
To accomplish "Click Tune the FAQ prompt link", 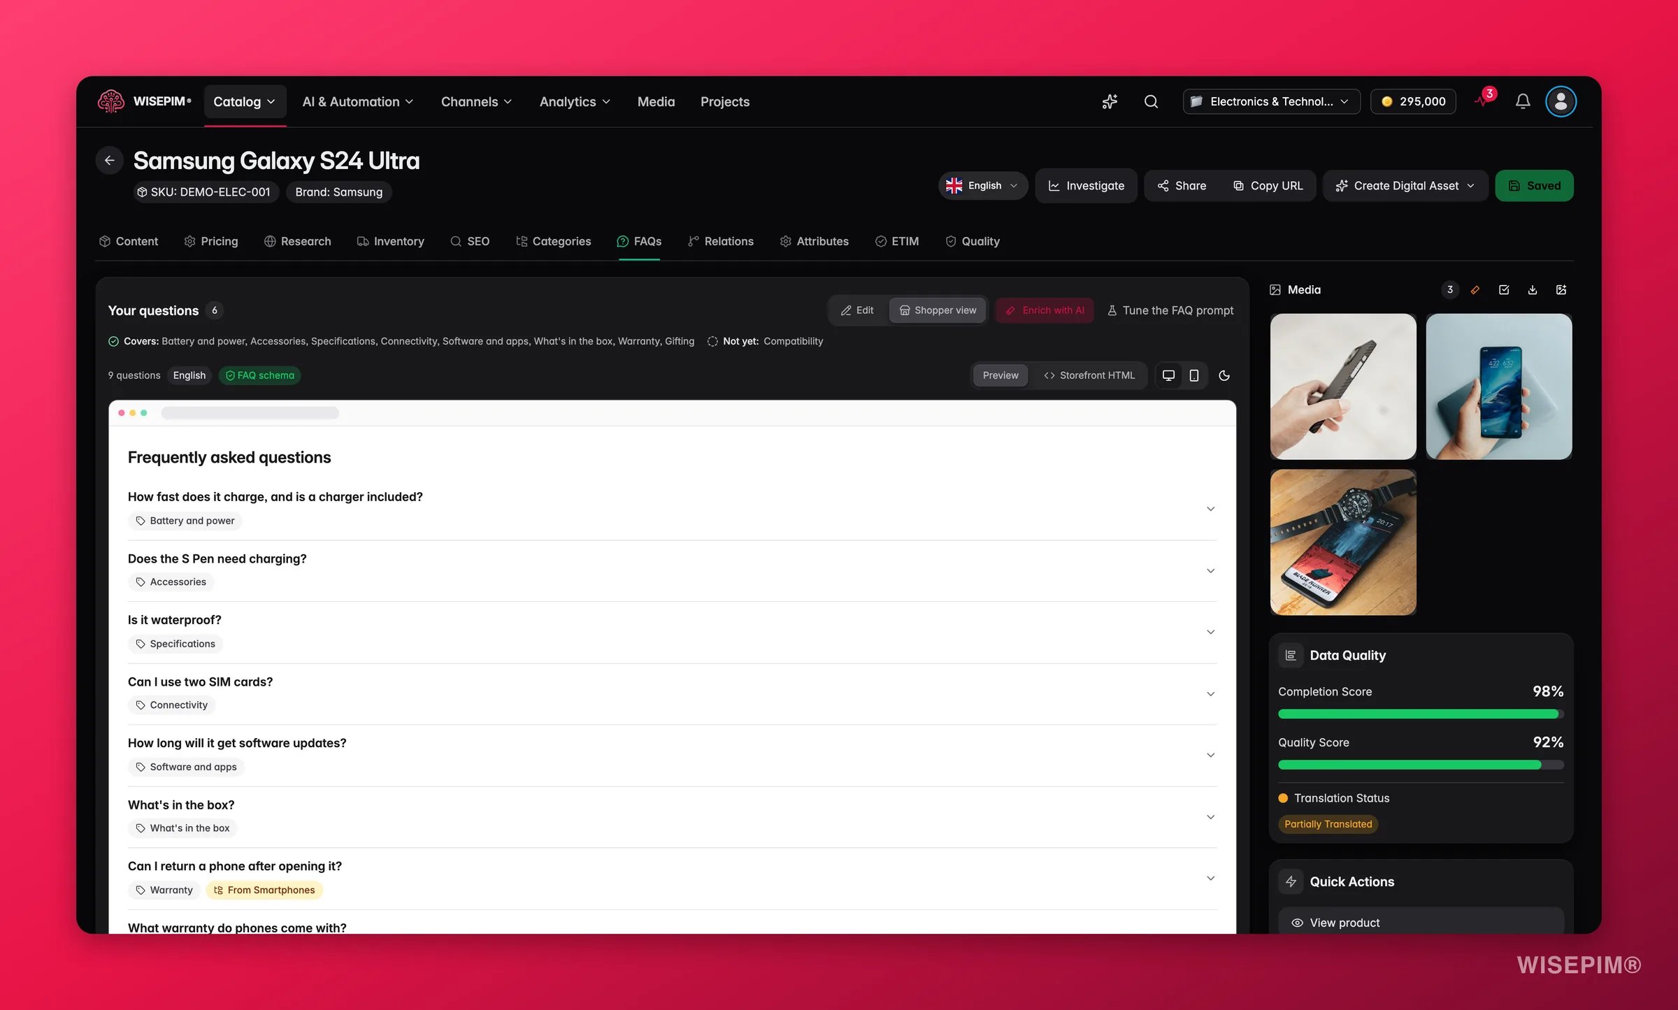I will pyautogui.click(x=1171, y=310).
